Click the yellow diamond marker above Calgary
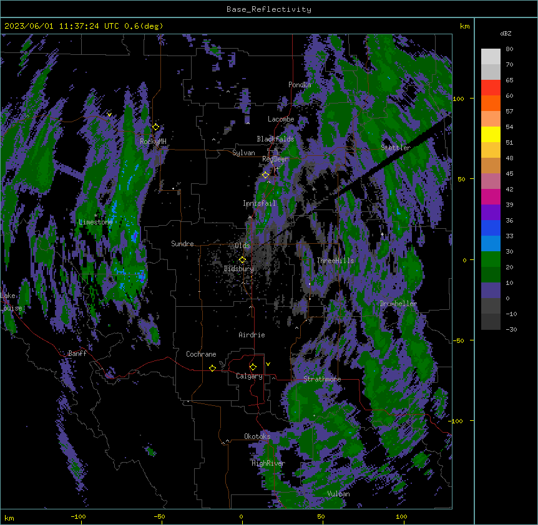538x525 pixels. 253,367
